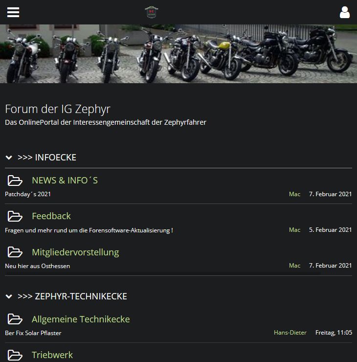The image size is (357, 362).
Task: Click author Mac in Mitgliedervorstellung row
Action: [x=295, y=266]
